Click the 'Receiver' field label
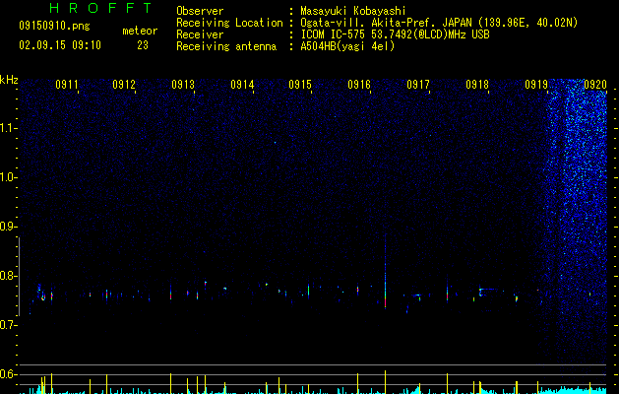This screenshot has height=394, width=619. point(200,34)
